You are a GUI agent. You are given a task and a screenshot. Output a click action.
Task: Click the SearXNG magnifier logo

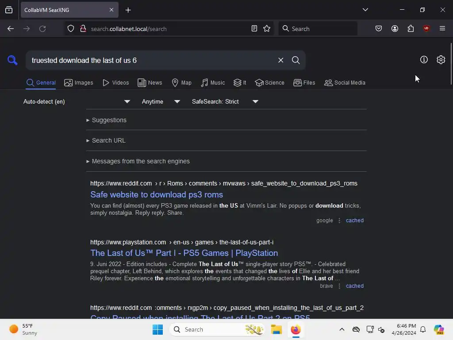[12, 60]
